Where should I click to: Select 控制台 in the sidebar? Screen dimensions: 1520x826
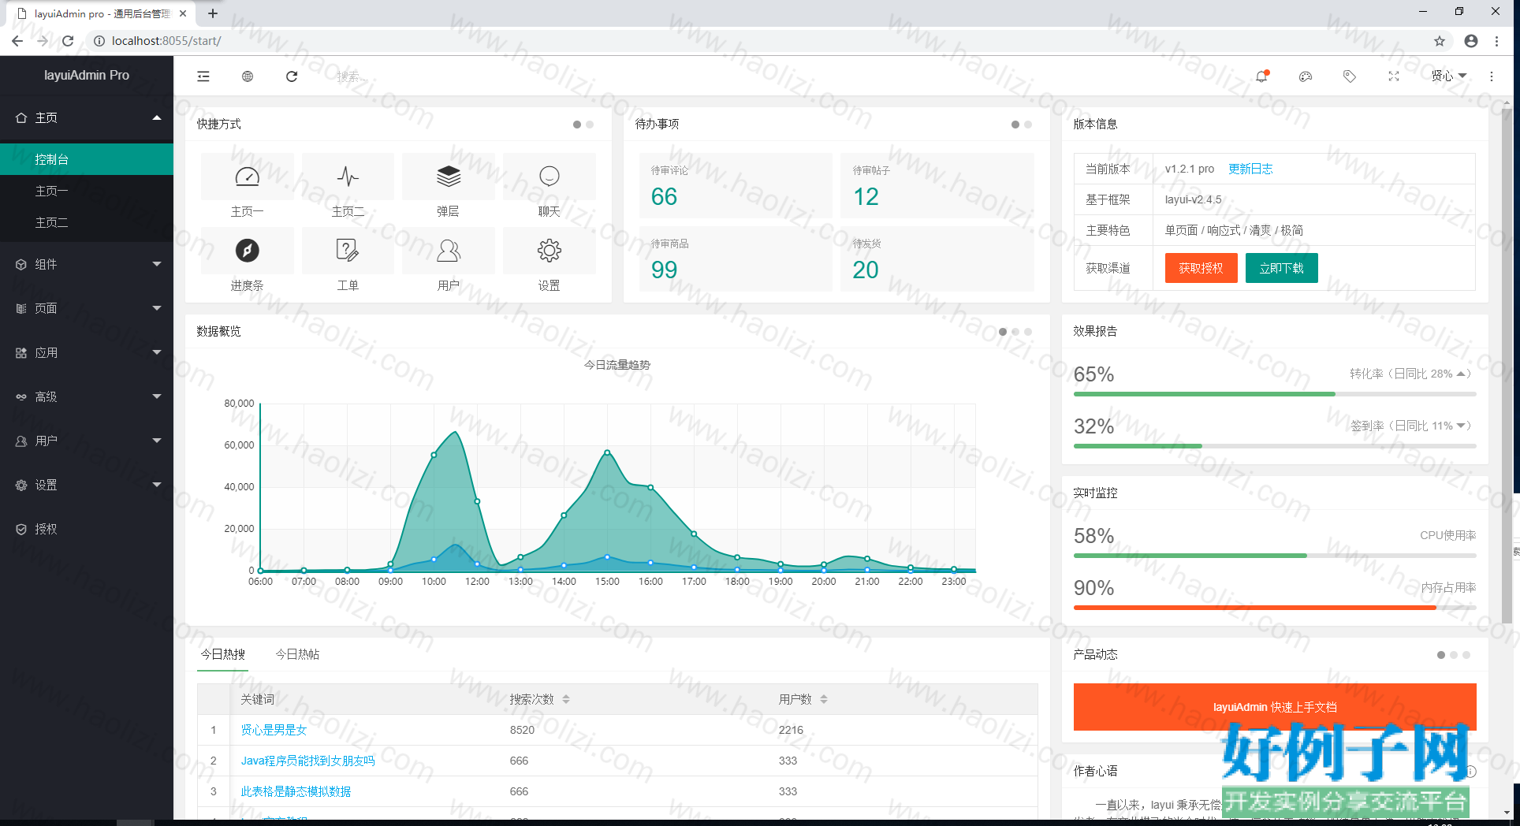click(x=87, y=159)
